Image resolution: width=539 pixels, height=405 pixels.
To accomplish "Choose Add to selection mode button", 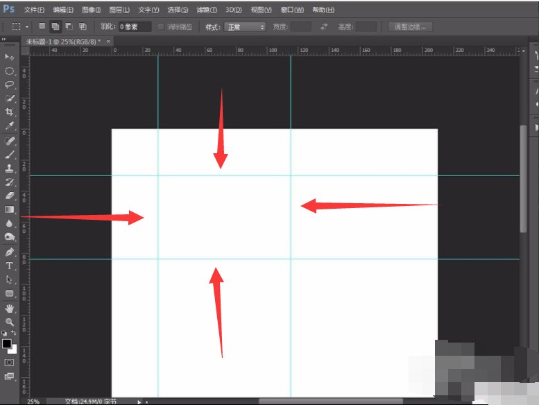I will (x=55, y=26).
